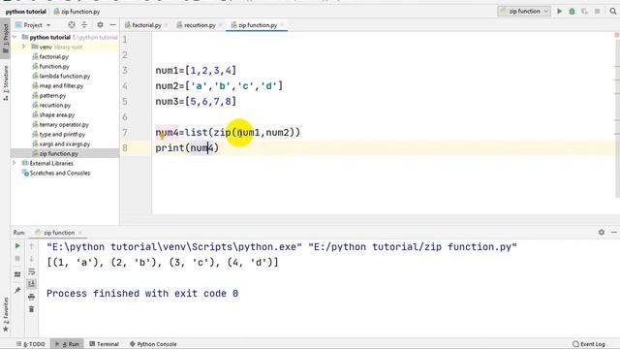Expand the venv folder

pyautogui.click(x=23, y=47)
